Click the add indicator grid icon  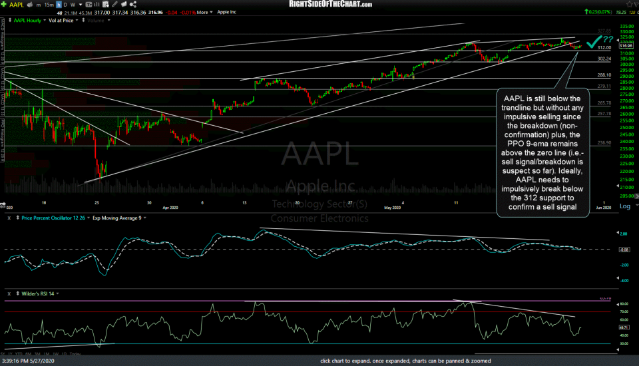[106, 5]
